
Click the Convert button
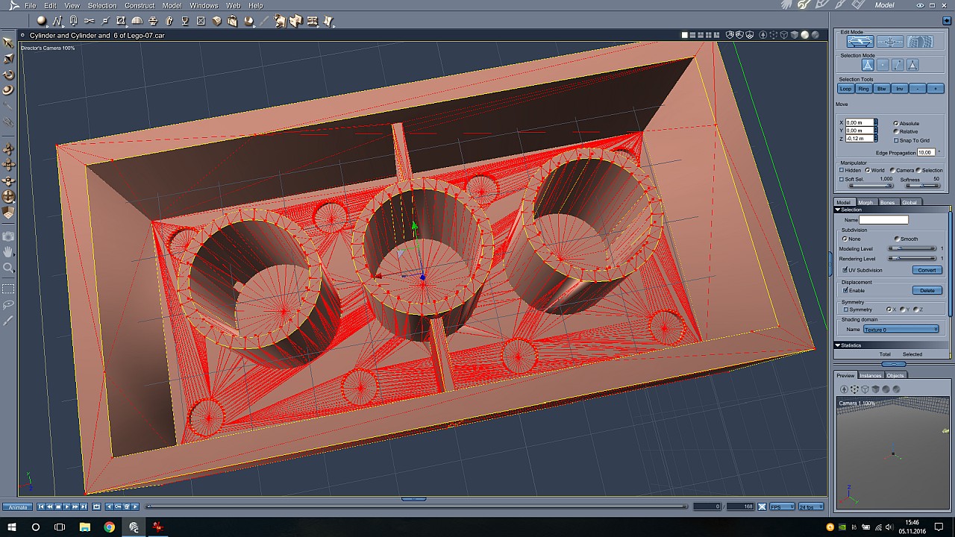click(x=927, y=270)
